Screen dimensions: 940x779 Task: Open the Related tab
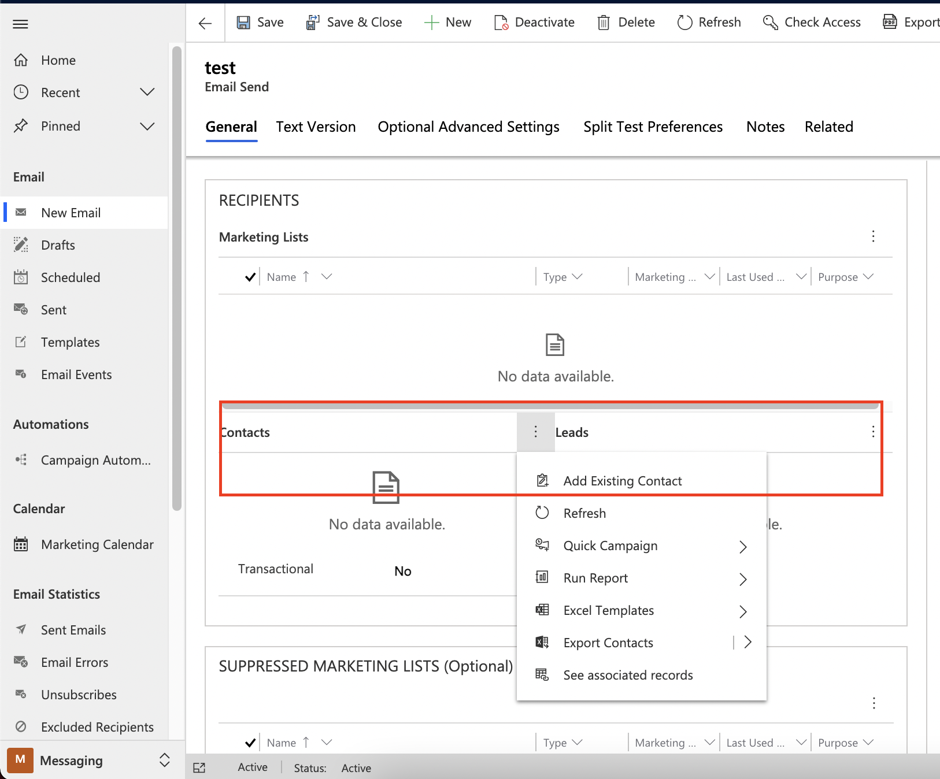click(x=829, y=127)
